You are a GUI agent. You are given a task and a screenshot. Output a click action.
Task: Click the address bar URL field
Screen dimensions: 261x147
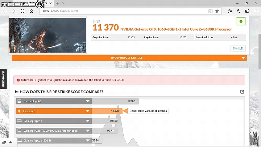coord(123,11)
